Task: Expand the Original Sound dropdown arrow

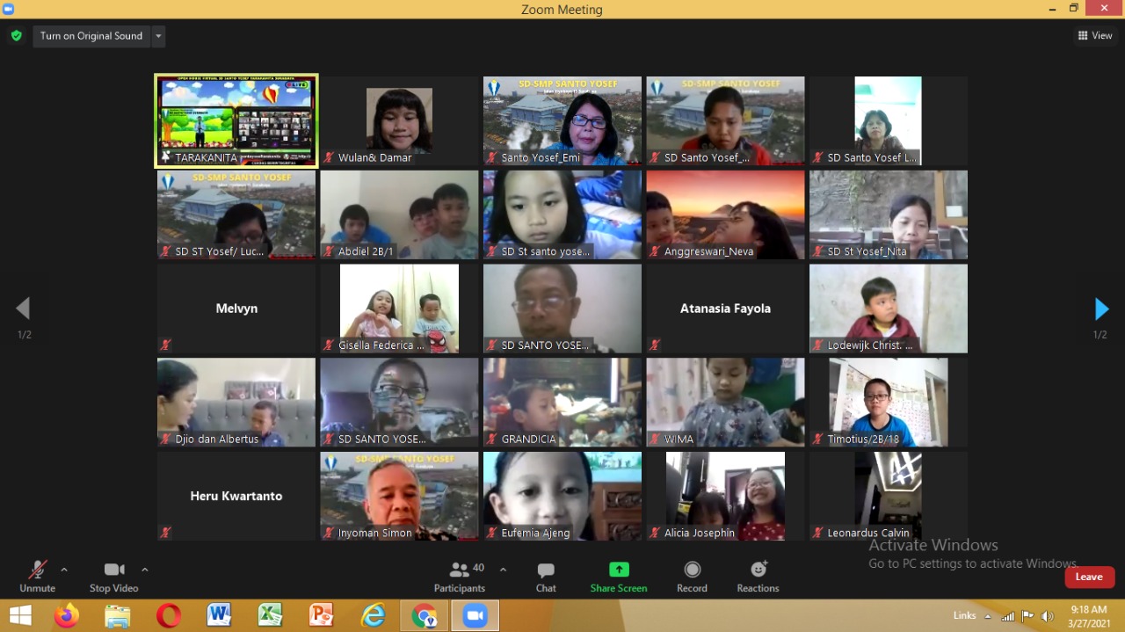Action: tap(158, 36)
